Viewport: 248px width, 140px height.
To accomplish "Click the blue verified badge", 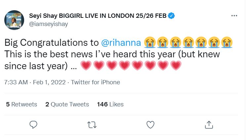I will pyautogui.click(x=172, y=15).
